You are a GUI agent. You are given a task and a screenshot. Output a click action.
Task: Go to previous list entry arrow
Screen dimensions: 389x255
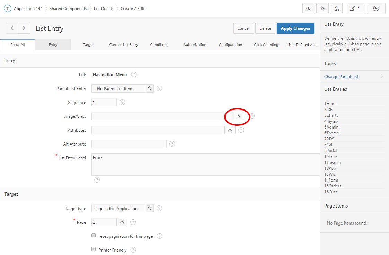(12, 28)
